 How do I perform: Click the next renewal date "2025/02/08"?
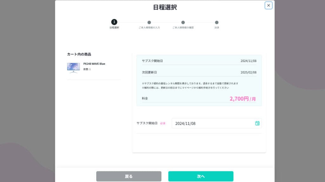coord(248,72)
